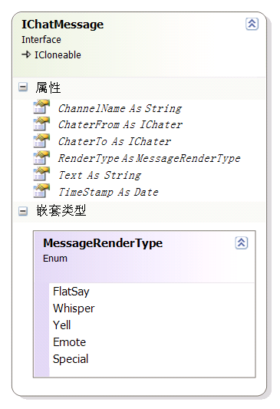Select RenderType As MessageRenderType property
This screenshot has height=409, width=280.
click(149, 158)
